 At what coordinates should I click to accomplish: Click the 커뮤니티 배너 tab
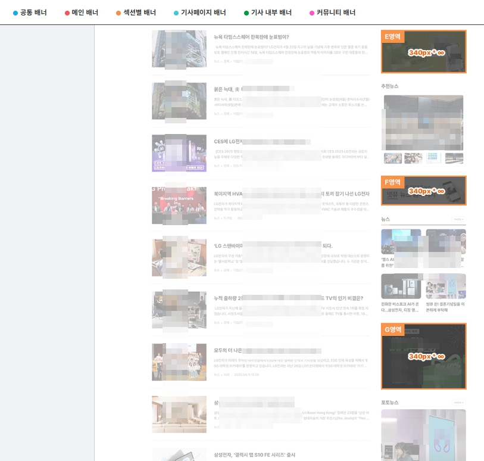coord(332,13)
